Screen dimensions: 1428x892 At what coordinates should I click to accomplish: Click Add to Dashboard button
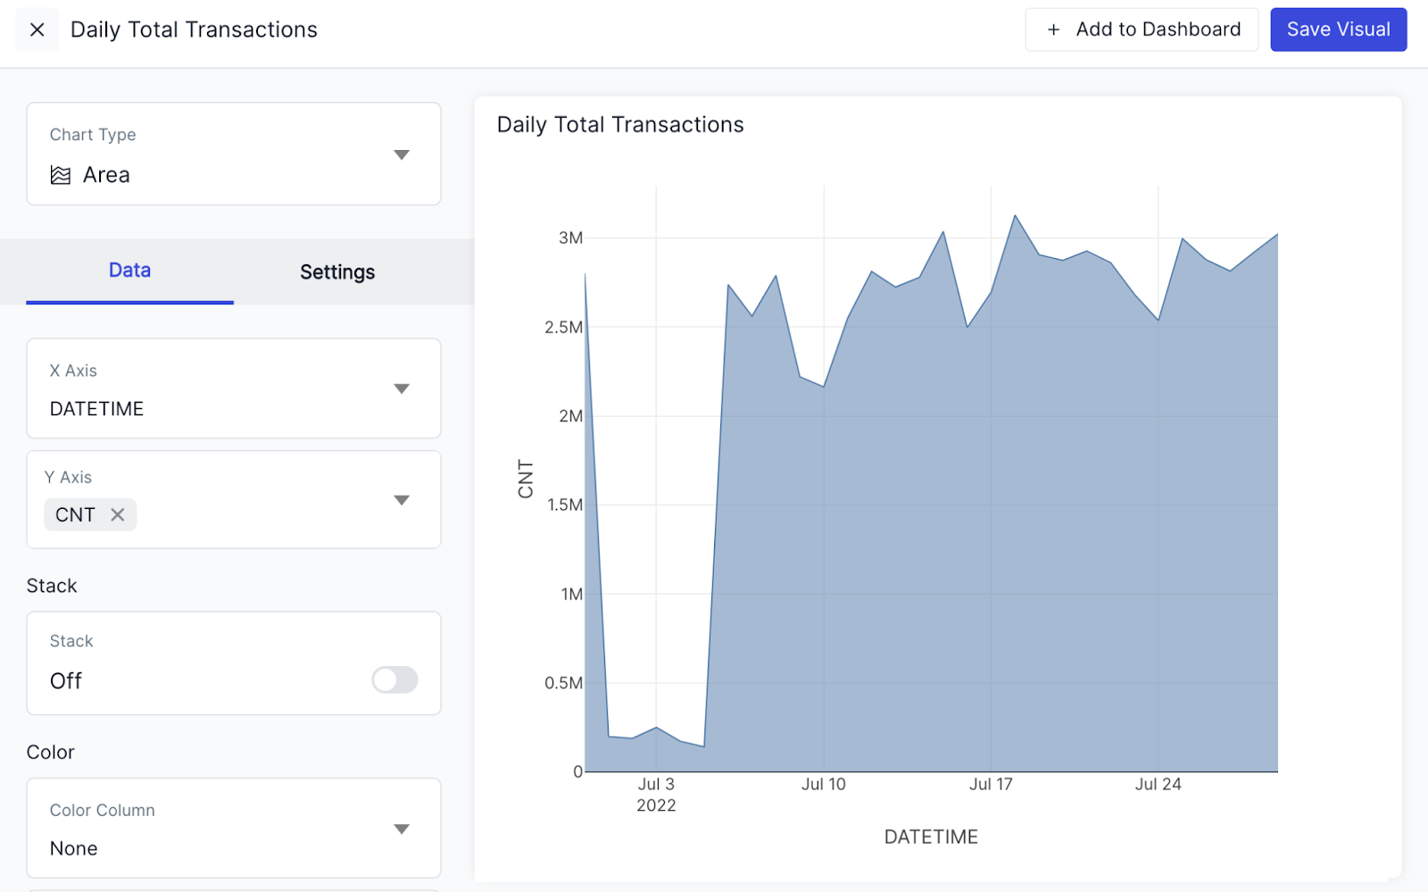(1142, 29)
